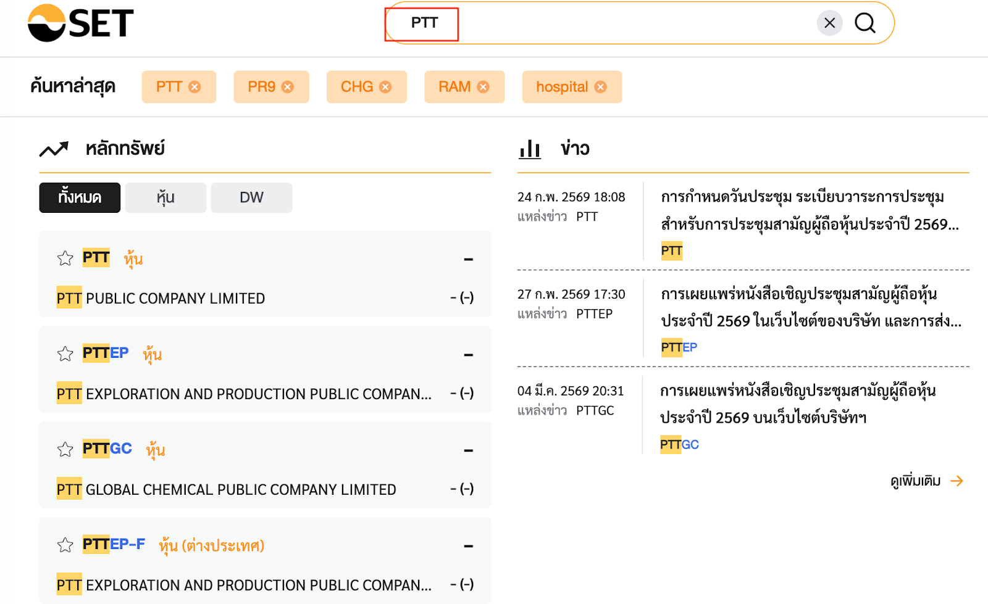Screen dimensions: 988x604
Task: Clear the search box with the X icon
Action: pos(829,23)
